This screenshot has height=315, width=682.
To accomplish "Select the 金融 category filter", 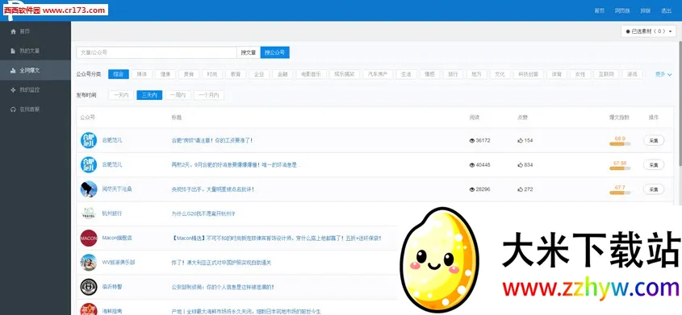I will point(282,74).
